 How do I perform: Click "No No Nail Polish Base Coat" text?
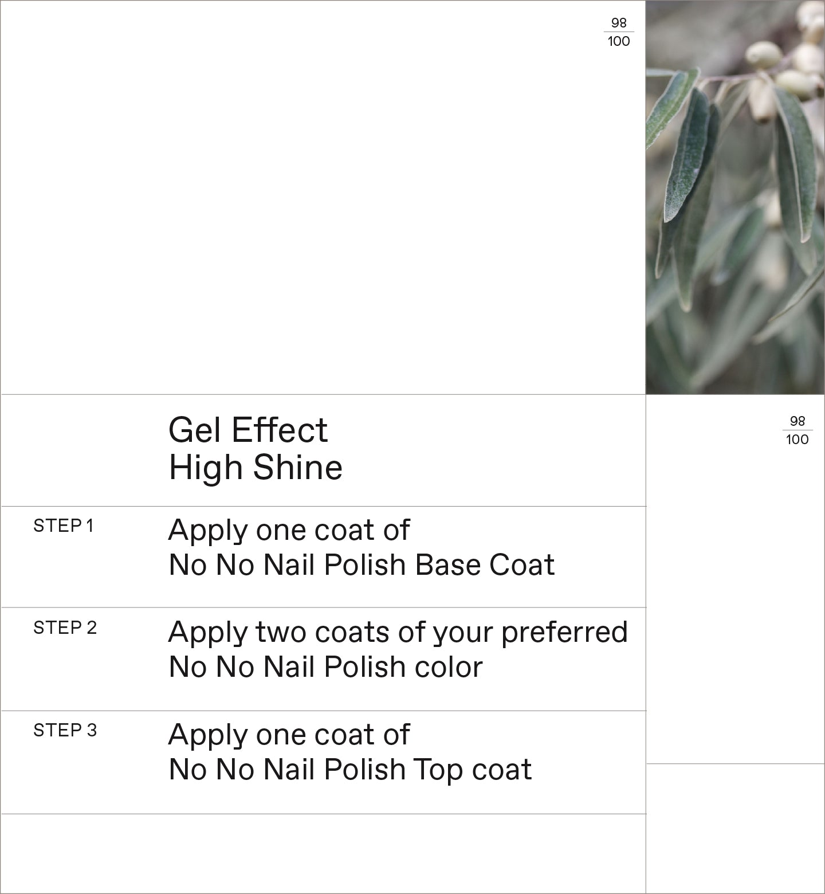point(362,565)
